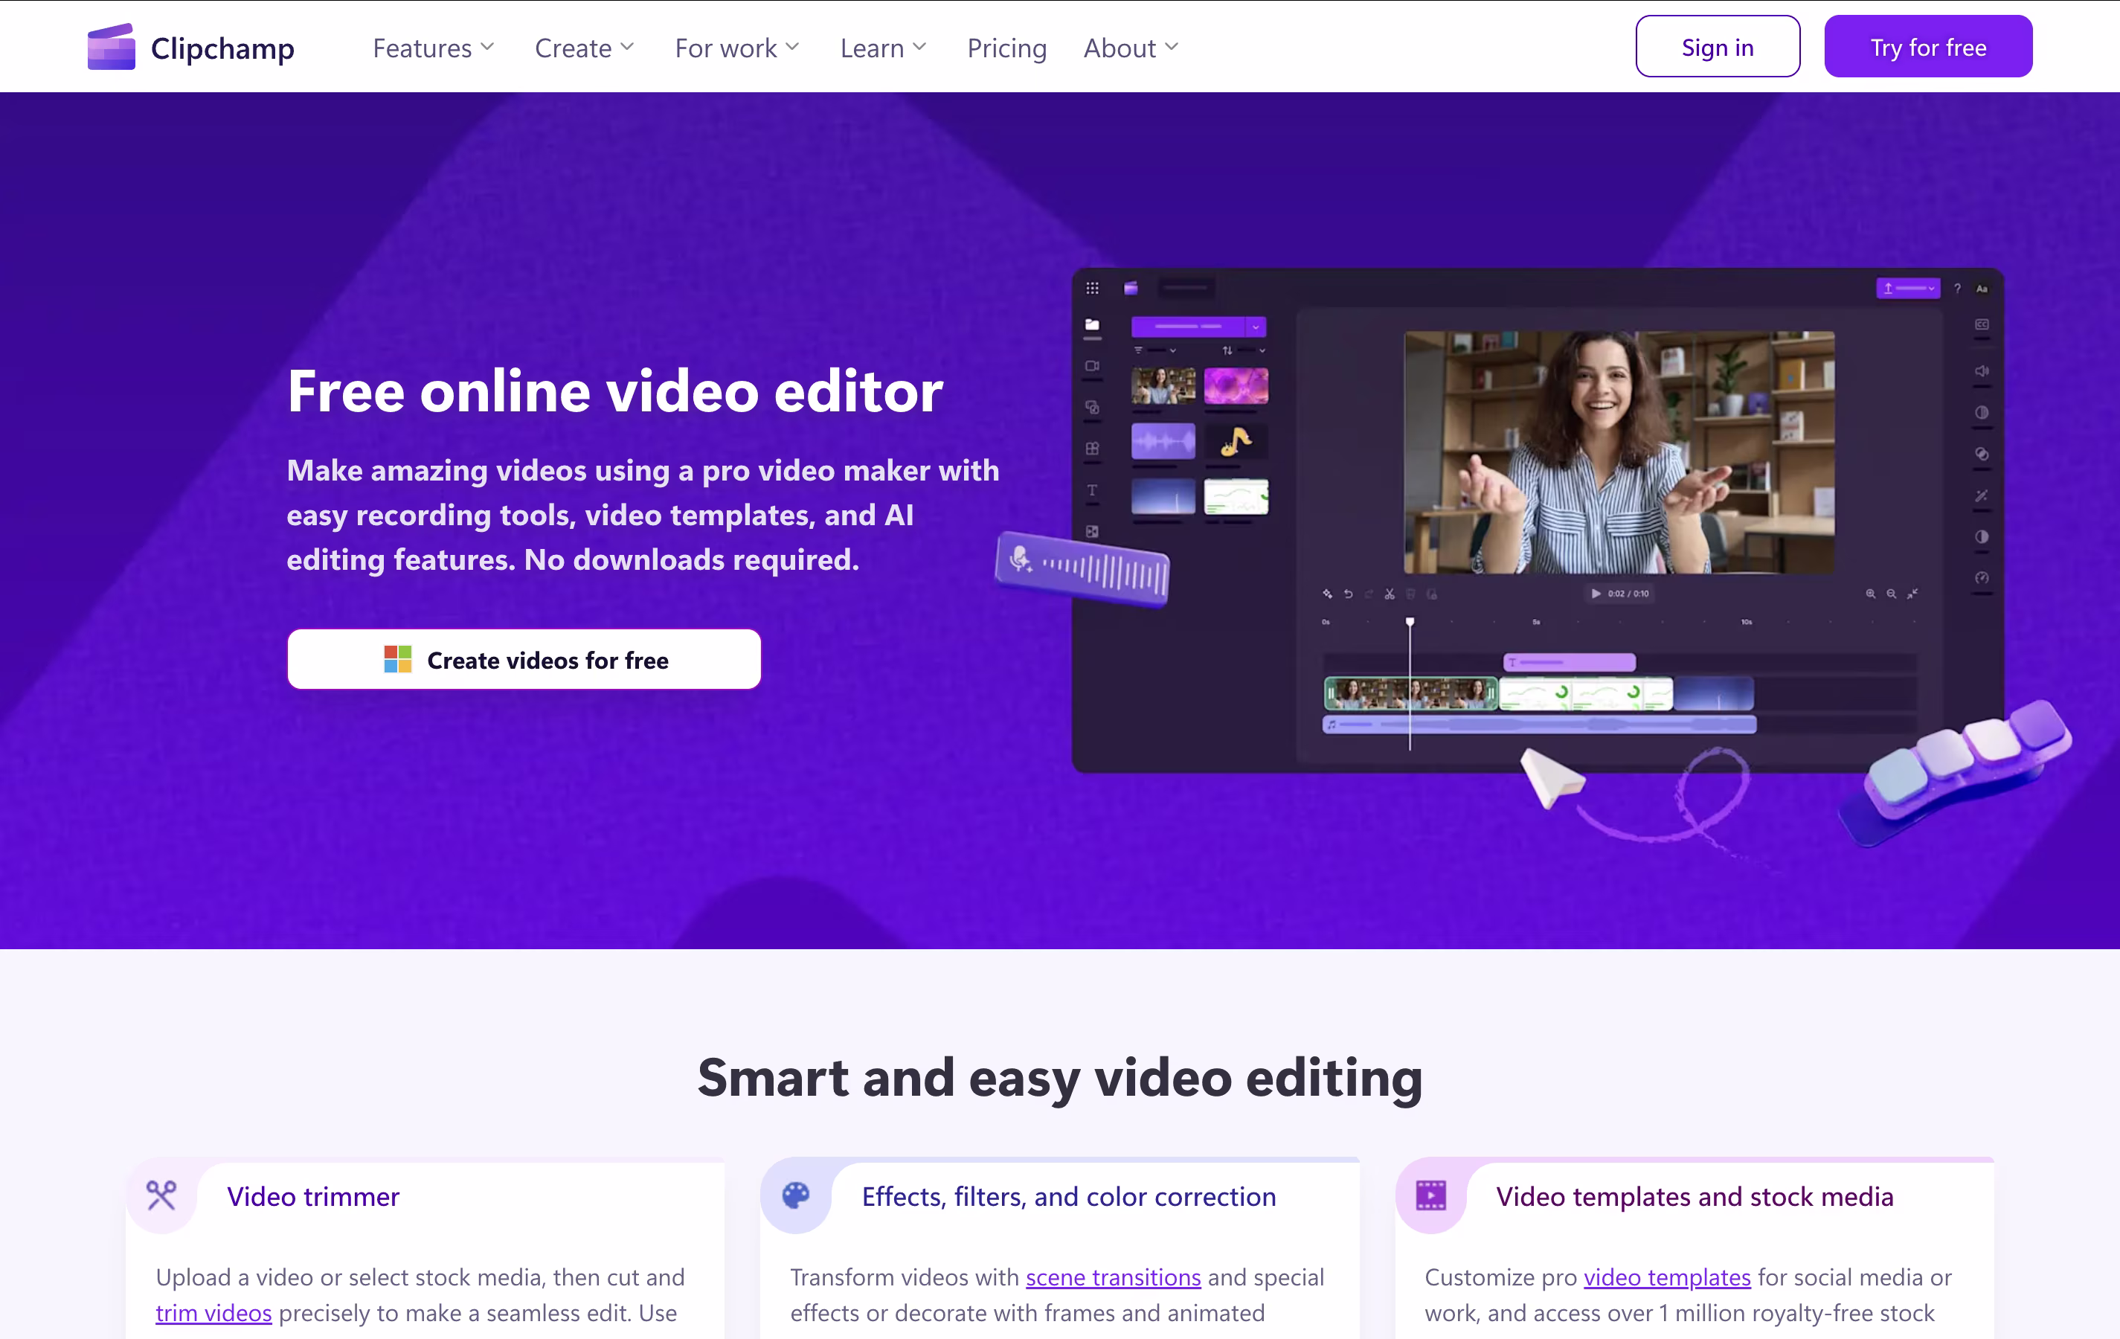Open the effects magic wand icon
Image resolution: width=2120 pixels, height=1339 pixels.
tap(1981, 495)
